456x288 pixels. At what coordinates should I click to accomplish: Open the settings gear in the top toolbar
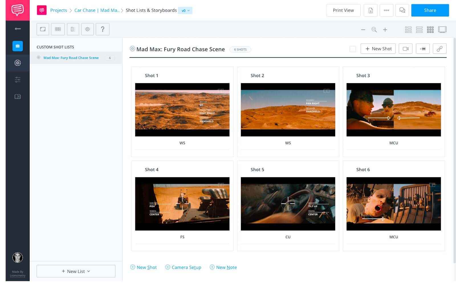87,29
